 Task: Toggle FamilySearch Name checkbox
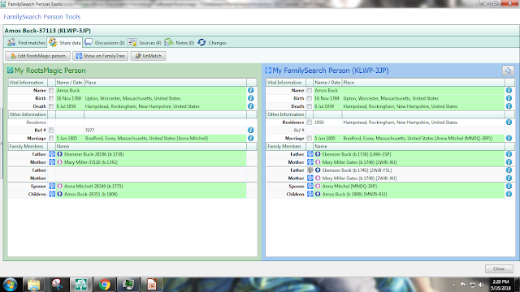coord(309,90)
